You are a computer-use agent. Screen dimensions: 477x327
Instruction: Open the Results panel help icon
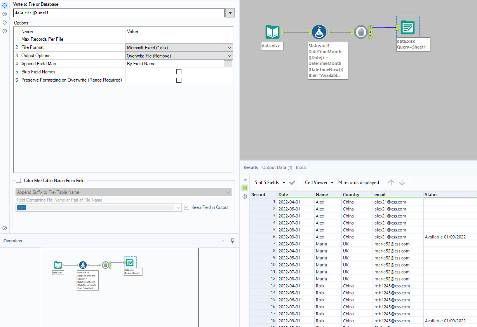click(245, 197)
